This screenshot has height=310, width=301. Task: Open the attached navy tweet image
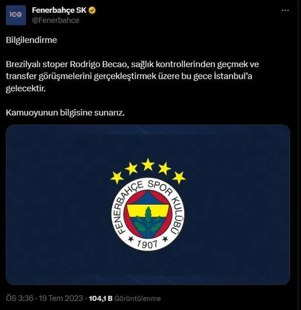pos(148,205)
